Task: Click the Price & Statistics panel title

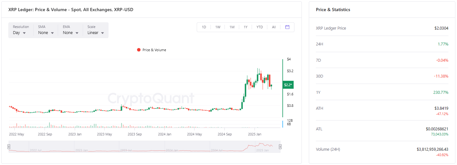Action: tap(333, 10)
